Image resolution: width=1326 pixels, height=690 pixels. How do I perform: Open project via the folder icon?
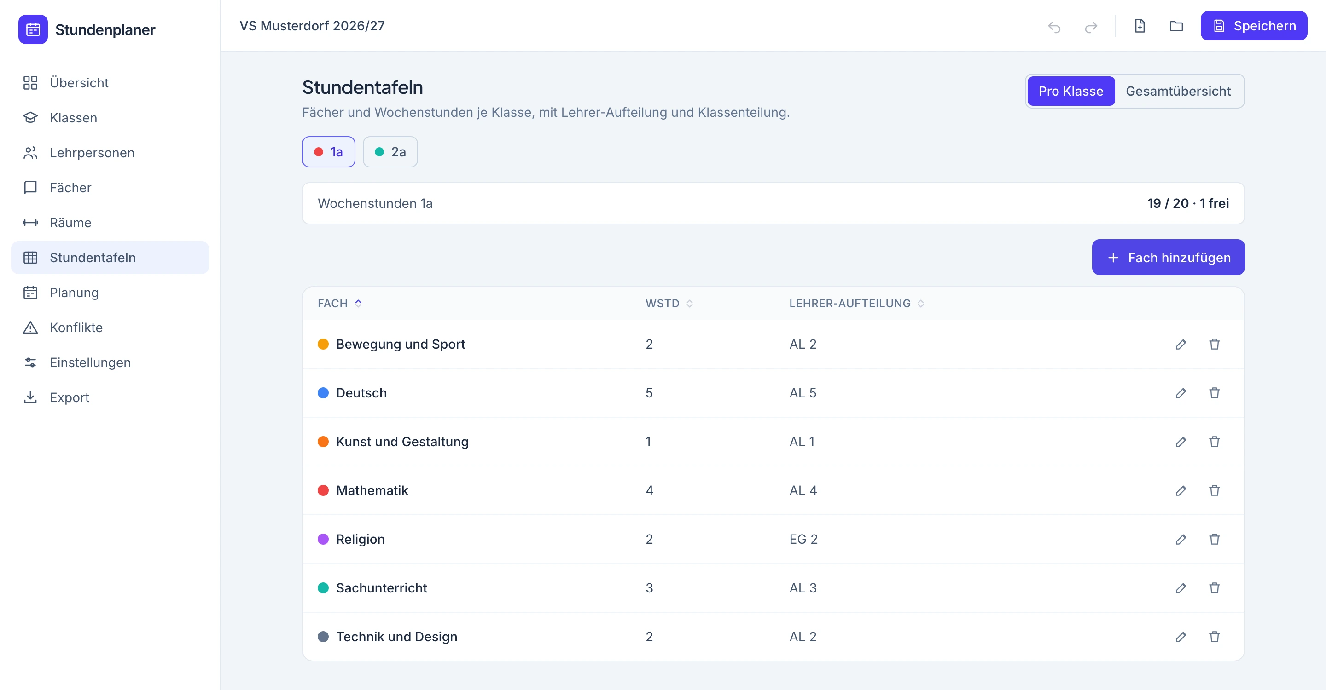coord(1176,26)
